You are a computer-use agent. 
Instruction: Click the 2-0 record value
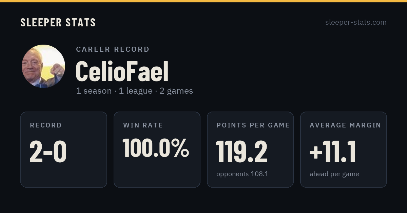[x=48, y=151]
